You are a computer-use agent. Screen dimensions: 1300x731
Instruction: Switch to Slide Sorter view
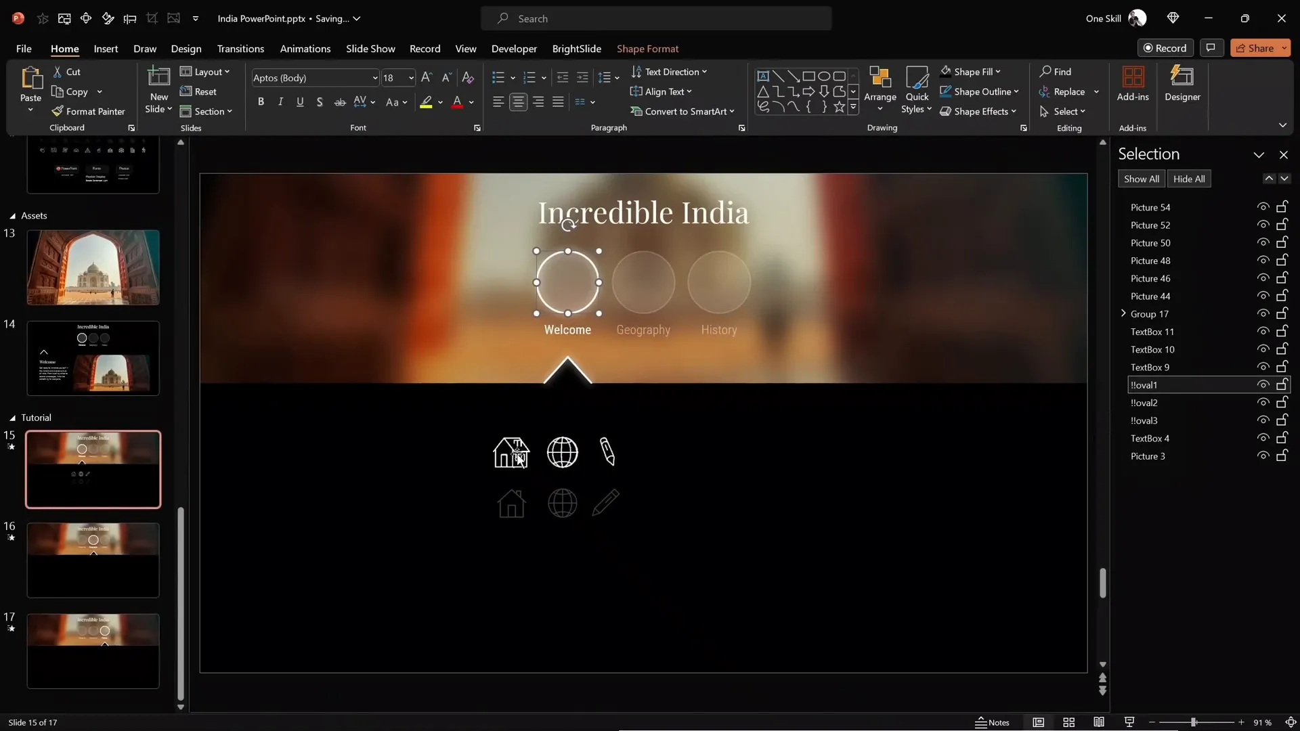pyautogui.click(x=1068, y=722)
